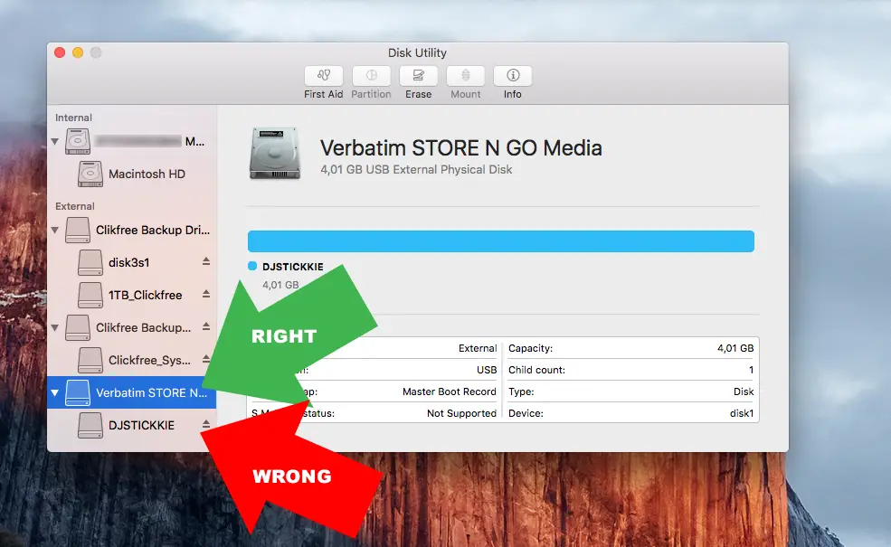Collapse the Clikfree Backup Dri... drive tree
This screenshot has width=891, height=547.
(x=55, y=230)
